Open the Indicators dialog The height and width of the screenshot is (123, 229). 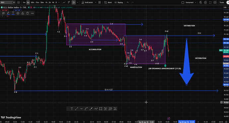pyautogui.click(x=87, y=2)
